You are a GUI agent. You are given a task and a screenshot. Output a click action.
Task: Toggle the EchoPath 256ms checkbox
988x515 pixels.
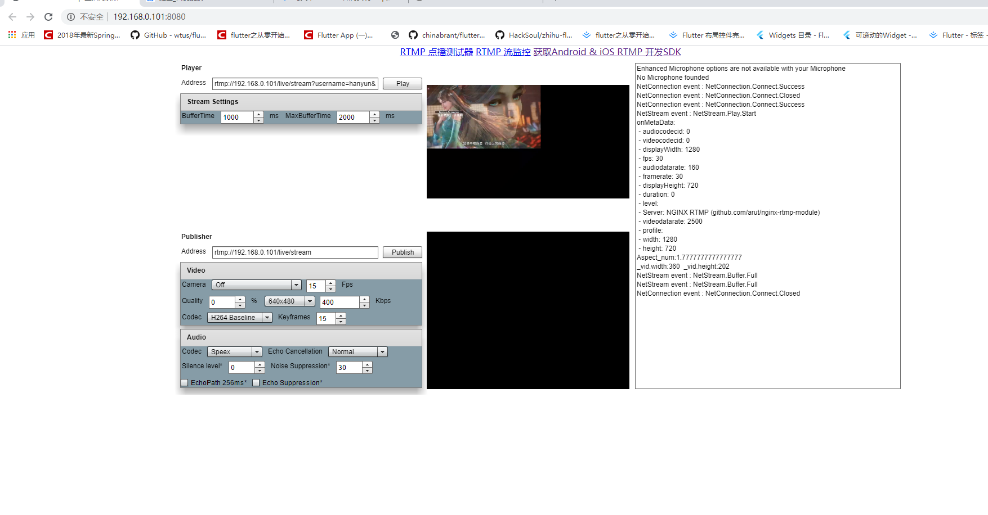[185, 383]
